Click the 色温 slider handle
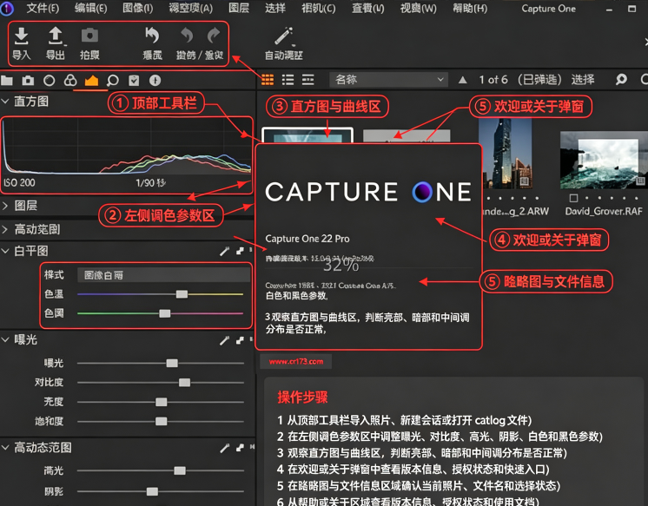 [x=182, y=294]
